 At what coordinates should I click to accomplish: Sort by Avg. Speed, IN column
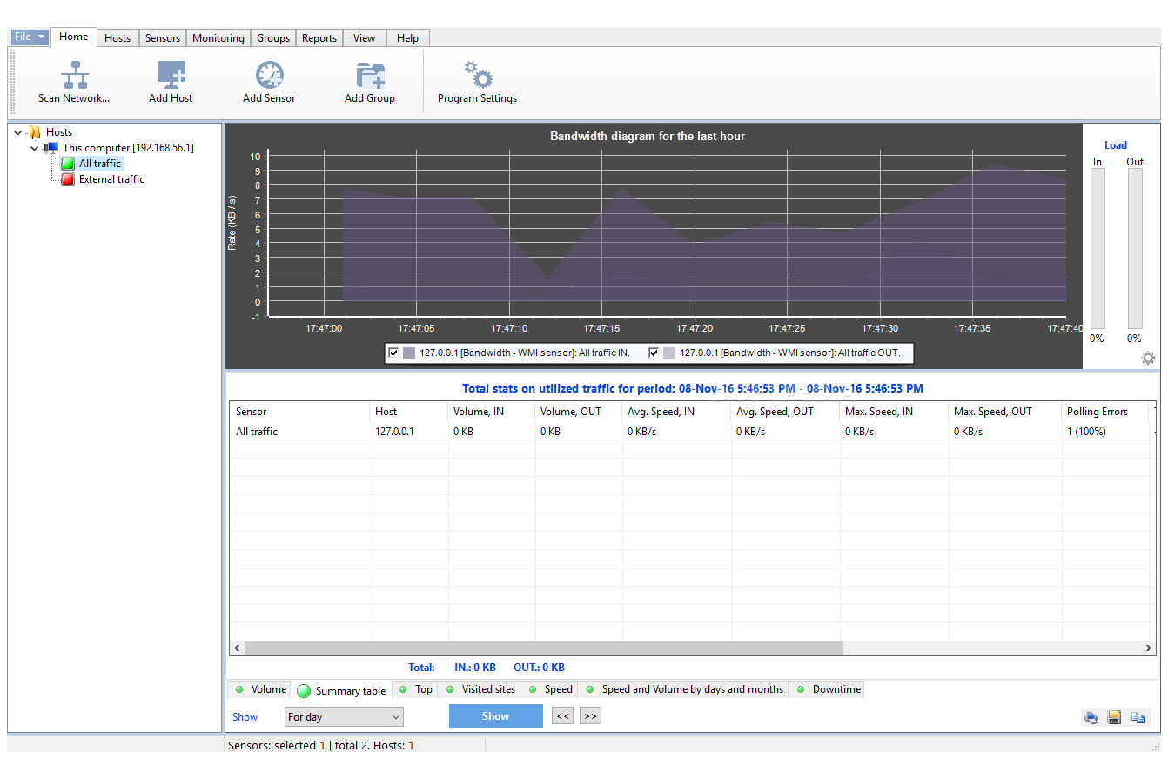(x=676, y=412)
